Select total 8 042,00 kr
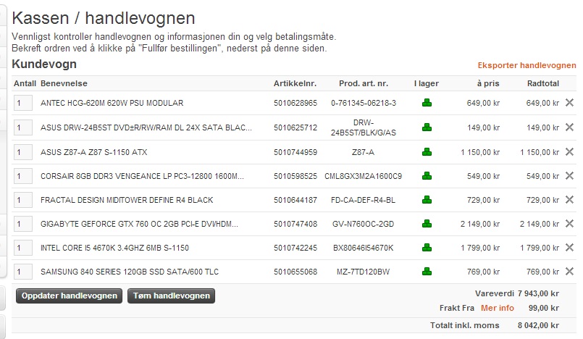Screen dimensions: 583x339 tap(538, 325)
